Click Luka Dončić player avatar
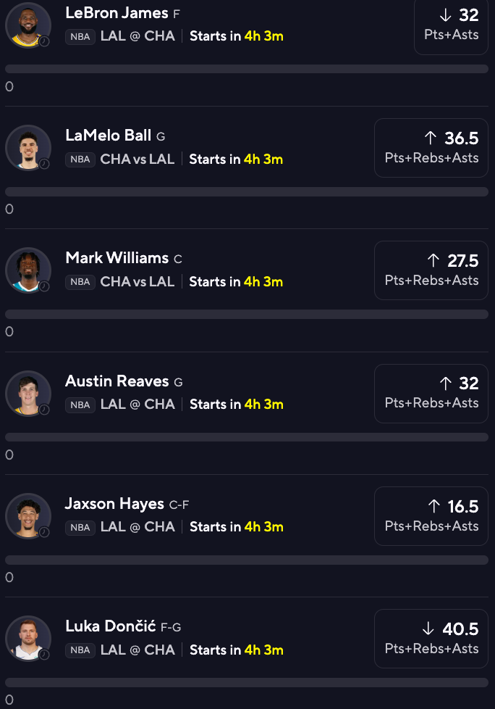This screenshot has width=495, height=709. 27,639
